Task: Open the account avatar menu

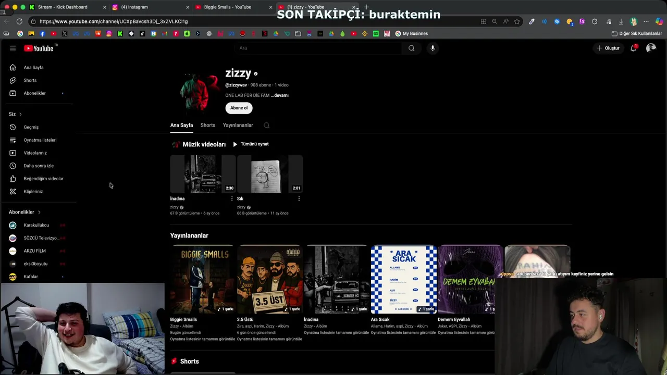Action: 651,48
